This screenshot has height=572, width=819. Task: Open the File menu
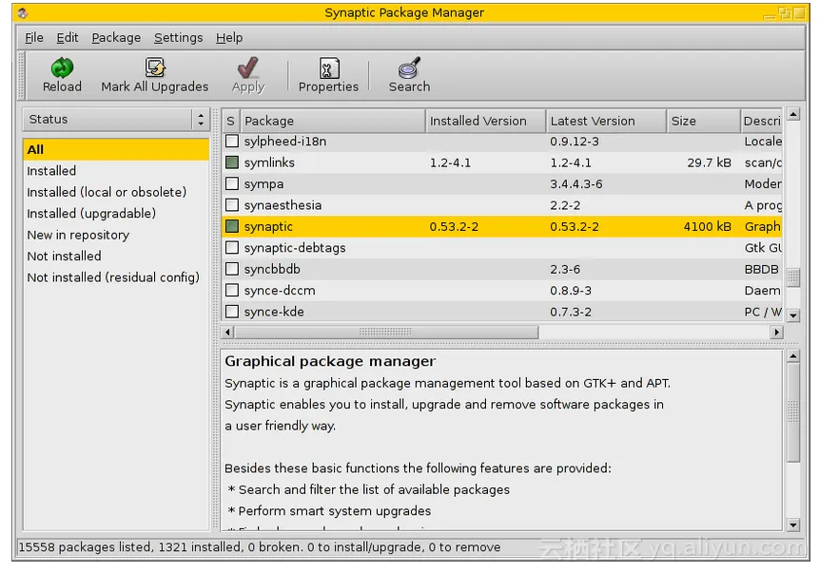[34, 38]
